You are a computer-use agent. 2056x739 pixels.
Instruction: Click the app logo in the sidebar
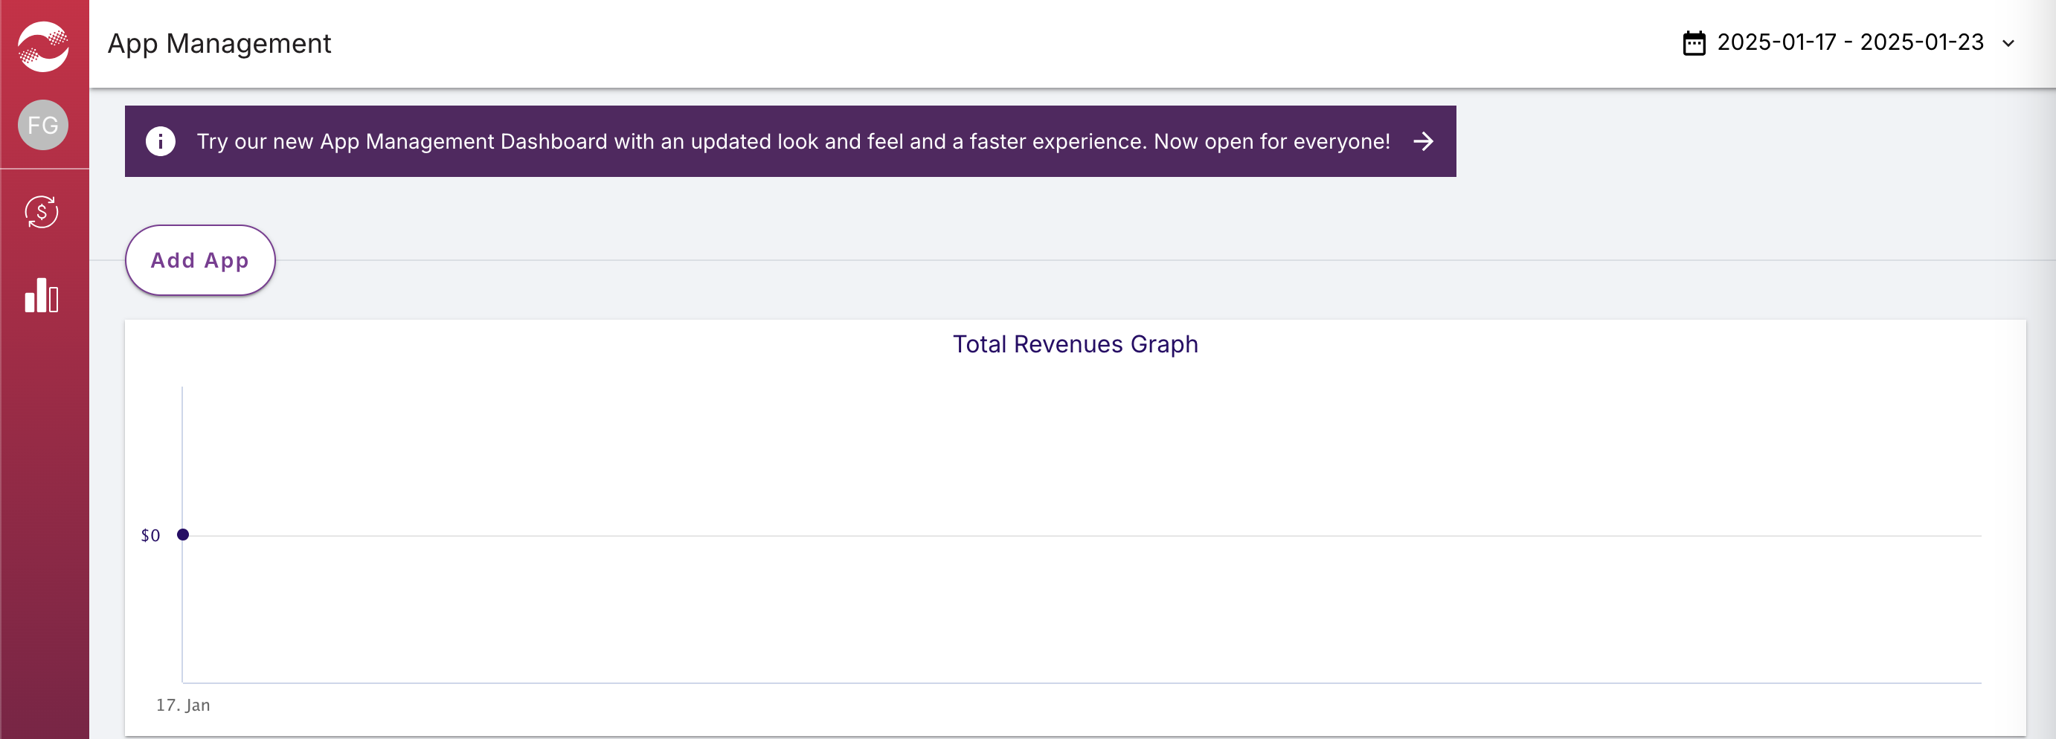43,45
